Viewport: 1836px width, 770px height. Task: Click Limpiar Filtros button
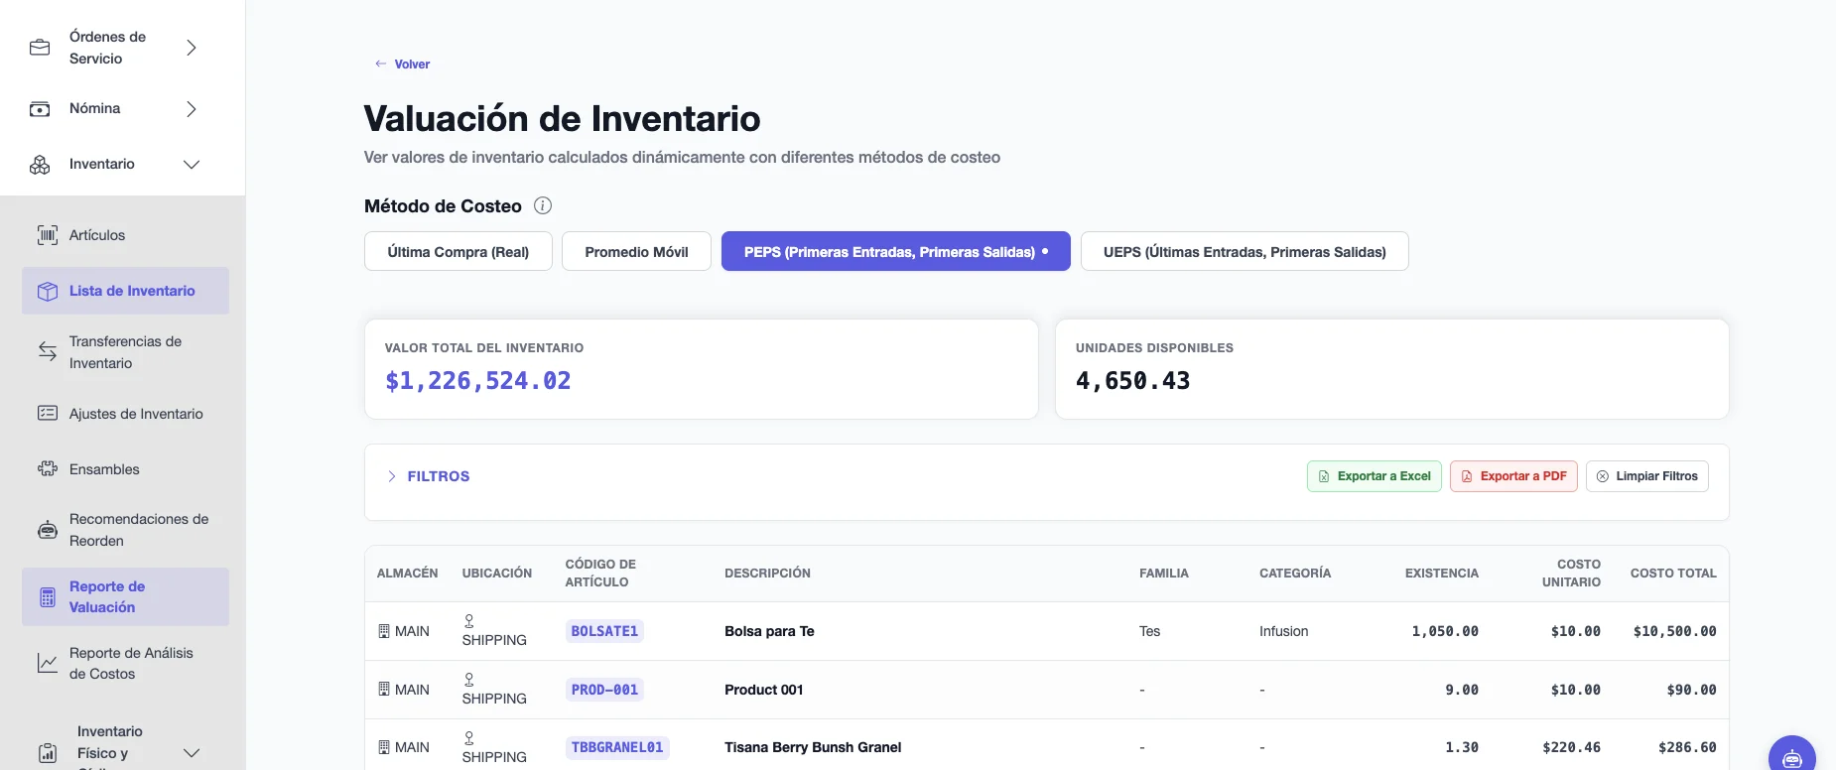(1647, 476)
